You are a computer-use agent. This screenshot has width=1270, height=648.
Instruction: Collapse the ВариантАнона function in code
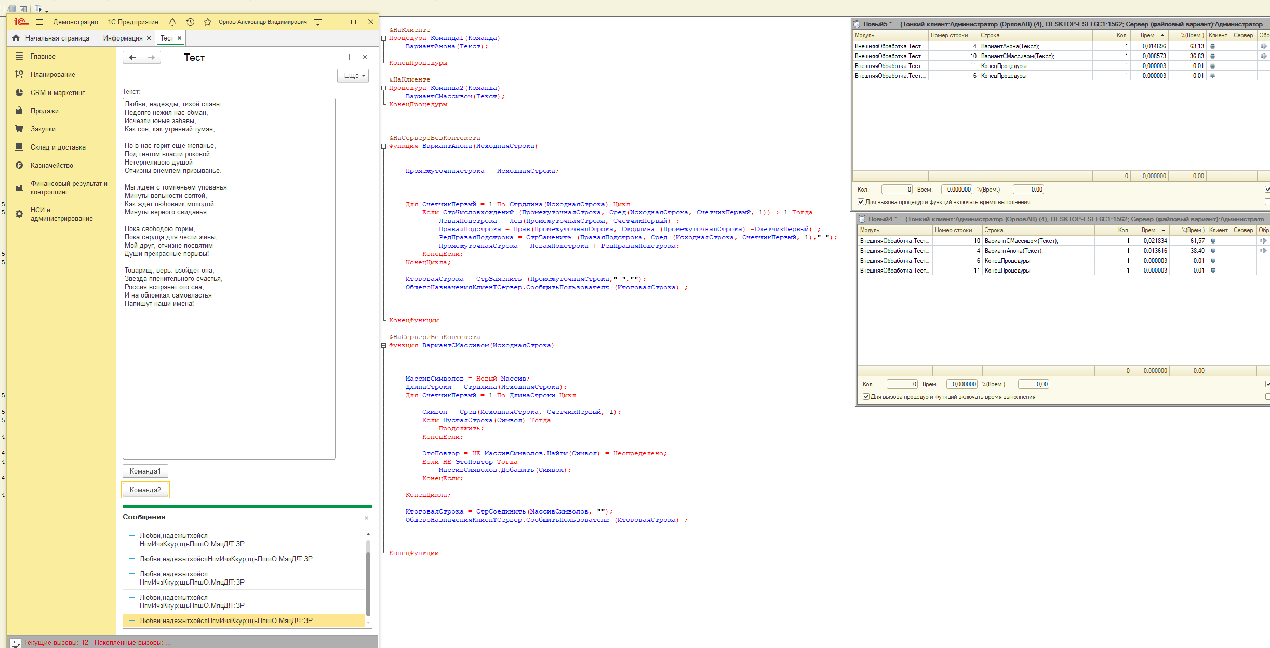point(384,146)
